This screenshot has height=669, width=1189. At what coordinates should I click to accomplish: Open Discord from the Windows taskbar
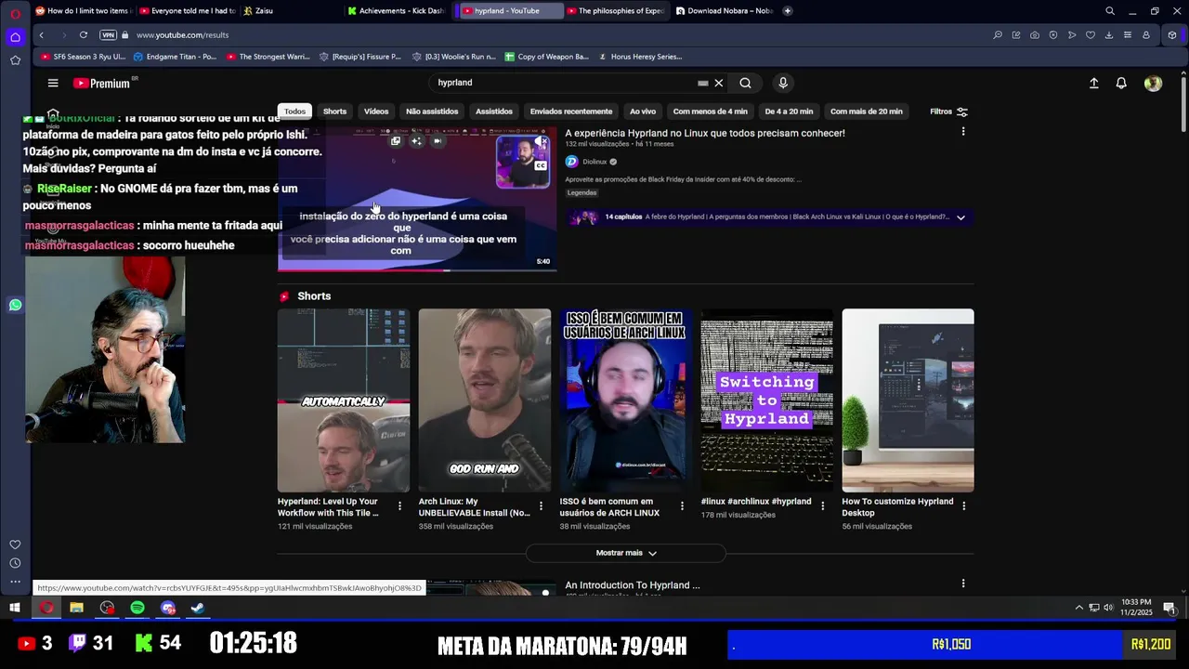(167, 608)
